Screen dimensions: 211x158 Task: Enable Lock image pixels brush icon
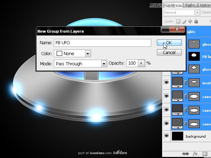[184, 21]
